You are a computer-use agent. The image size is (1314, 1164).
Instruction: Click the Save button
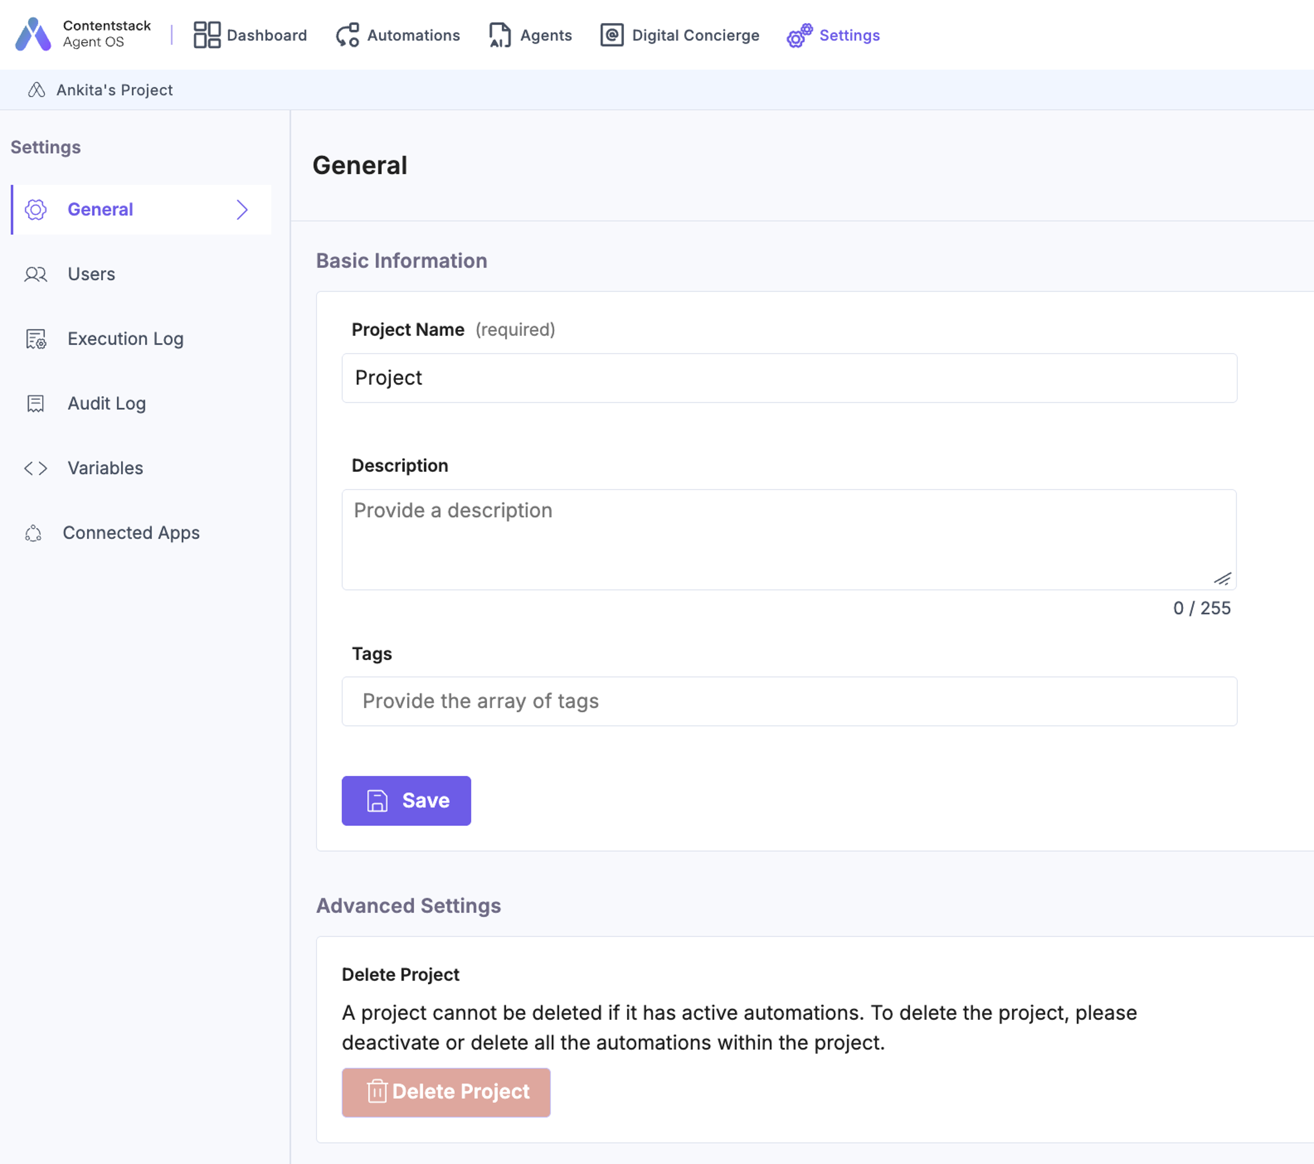406,801
